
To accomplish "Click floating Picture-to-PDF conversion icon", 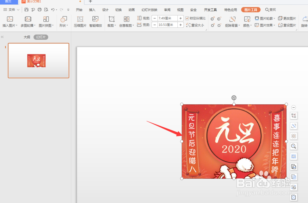I will click(294, 177).
